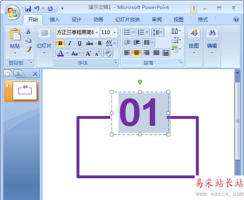Decrease list indent level

(127, 42)
